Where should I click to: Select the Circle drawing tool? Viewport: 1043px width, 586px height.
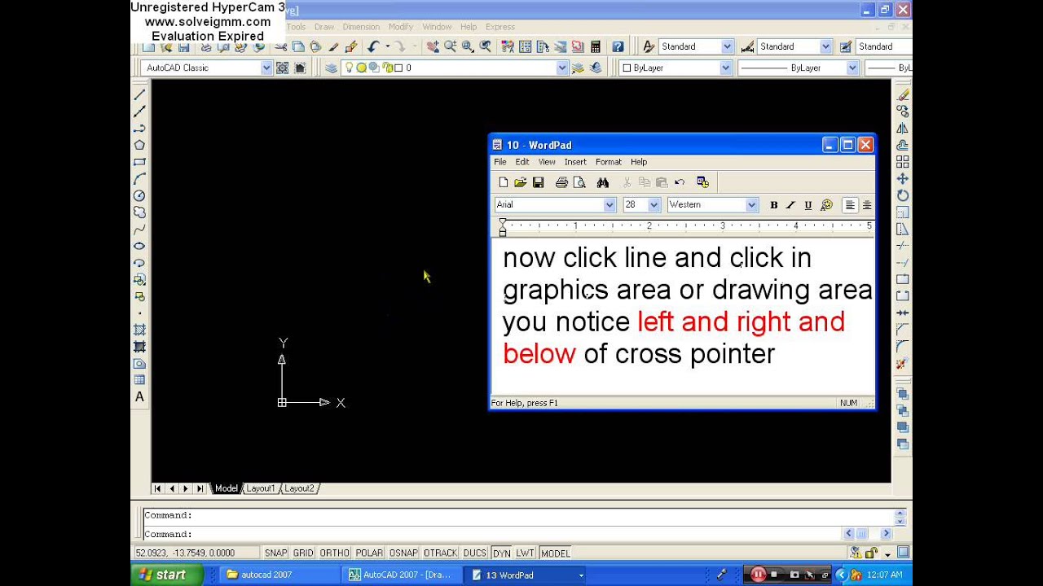point(139,195)
